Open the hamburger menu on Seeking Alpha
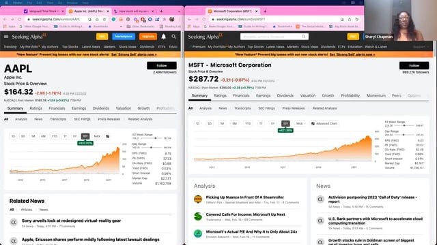Image resolution: width=437 pixels, height=245 pixels. click(6, 36)
